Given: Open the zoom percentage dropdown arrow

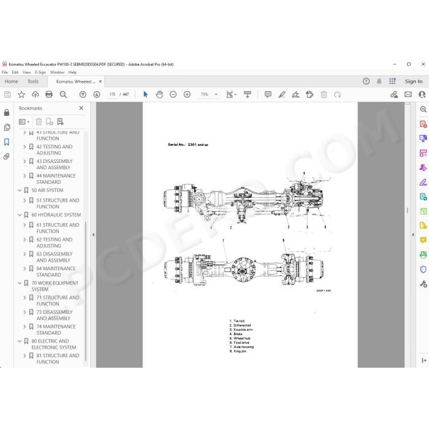Looking at the screenshot, I should (216, 94).
